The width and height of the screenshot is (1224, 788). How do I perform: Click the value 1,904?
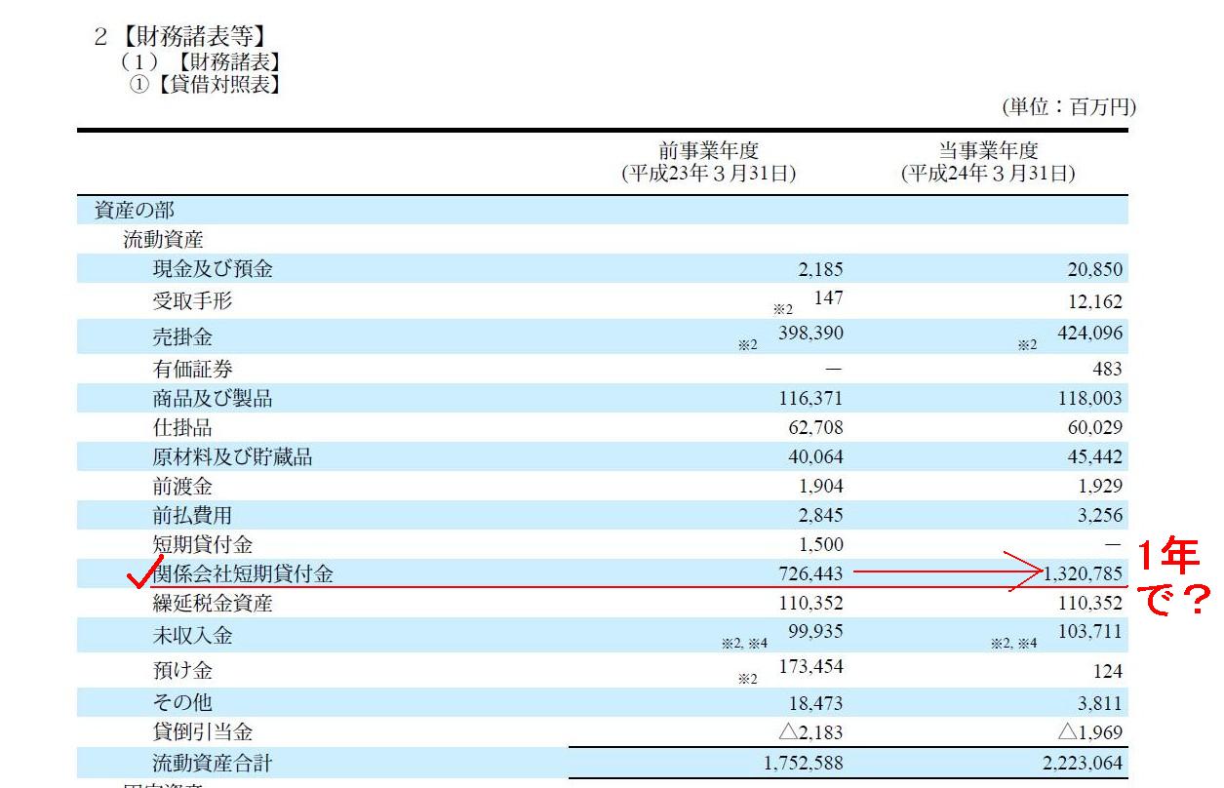[819, 486]
